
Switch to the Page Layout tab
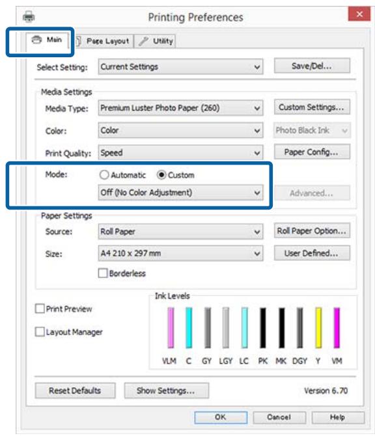104,41
